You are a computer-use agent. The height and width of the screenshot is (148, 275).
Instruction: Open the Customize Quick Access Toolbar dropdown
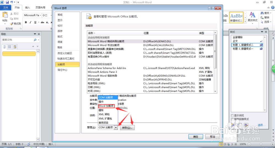pyautogui.click(x=18, y=2)
